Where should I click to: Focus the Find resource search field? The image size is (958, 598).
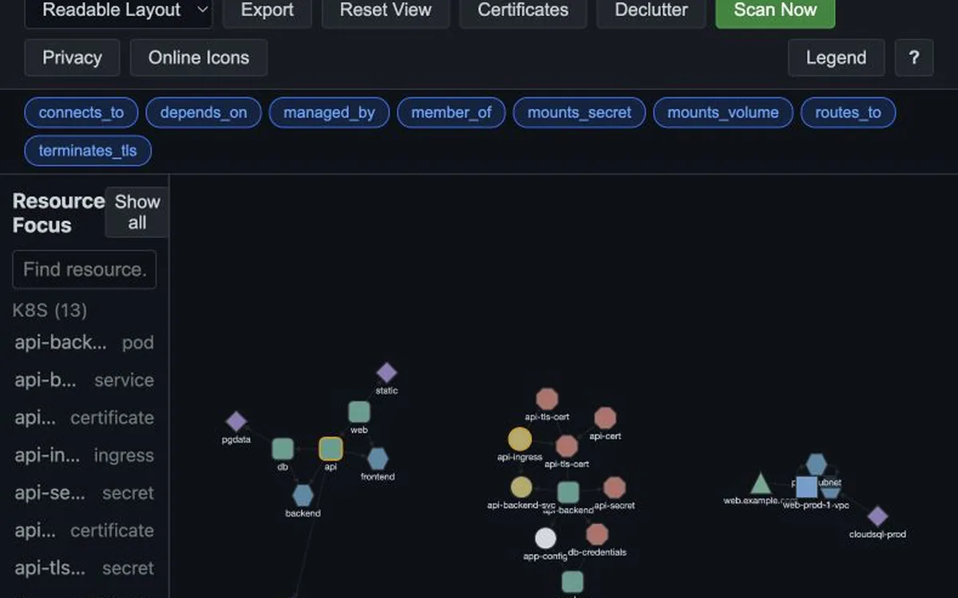[85, 269]
